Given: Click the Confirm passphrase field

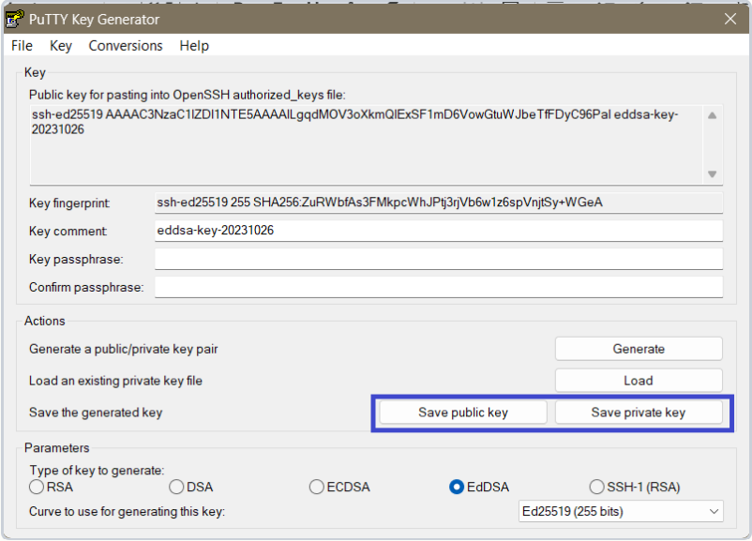Looking at the screenshot, I should [x=438, y=287].
